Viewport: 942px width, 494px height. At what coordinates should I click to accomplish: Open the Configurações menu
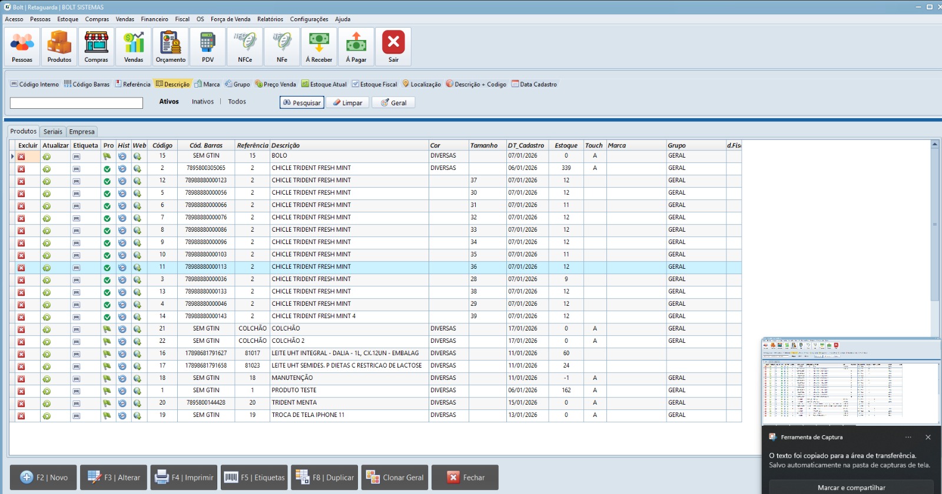(309, 19)
